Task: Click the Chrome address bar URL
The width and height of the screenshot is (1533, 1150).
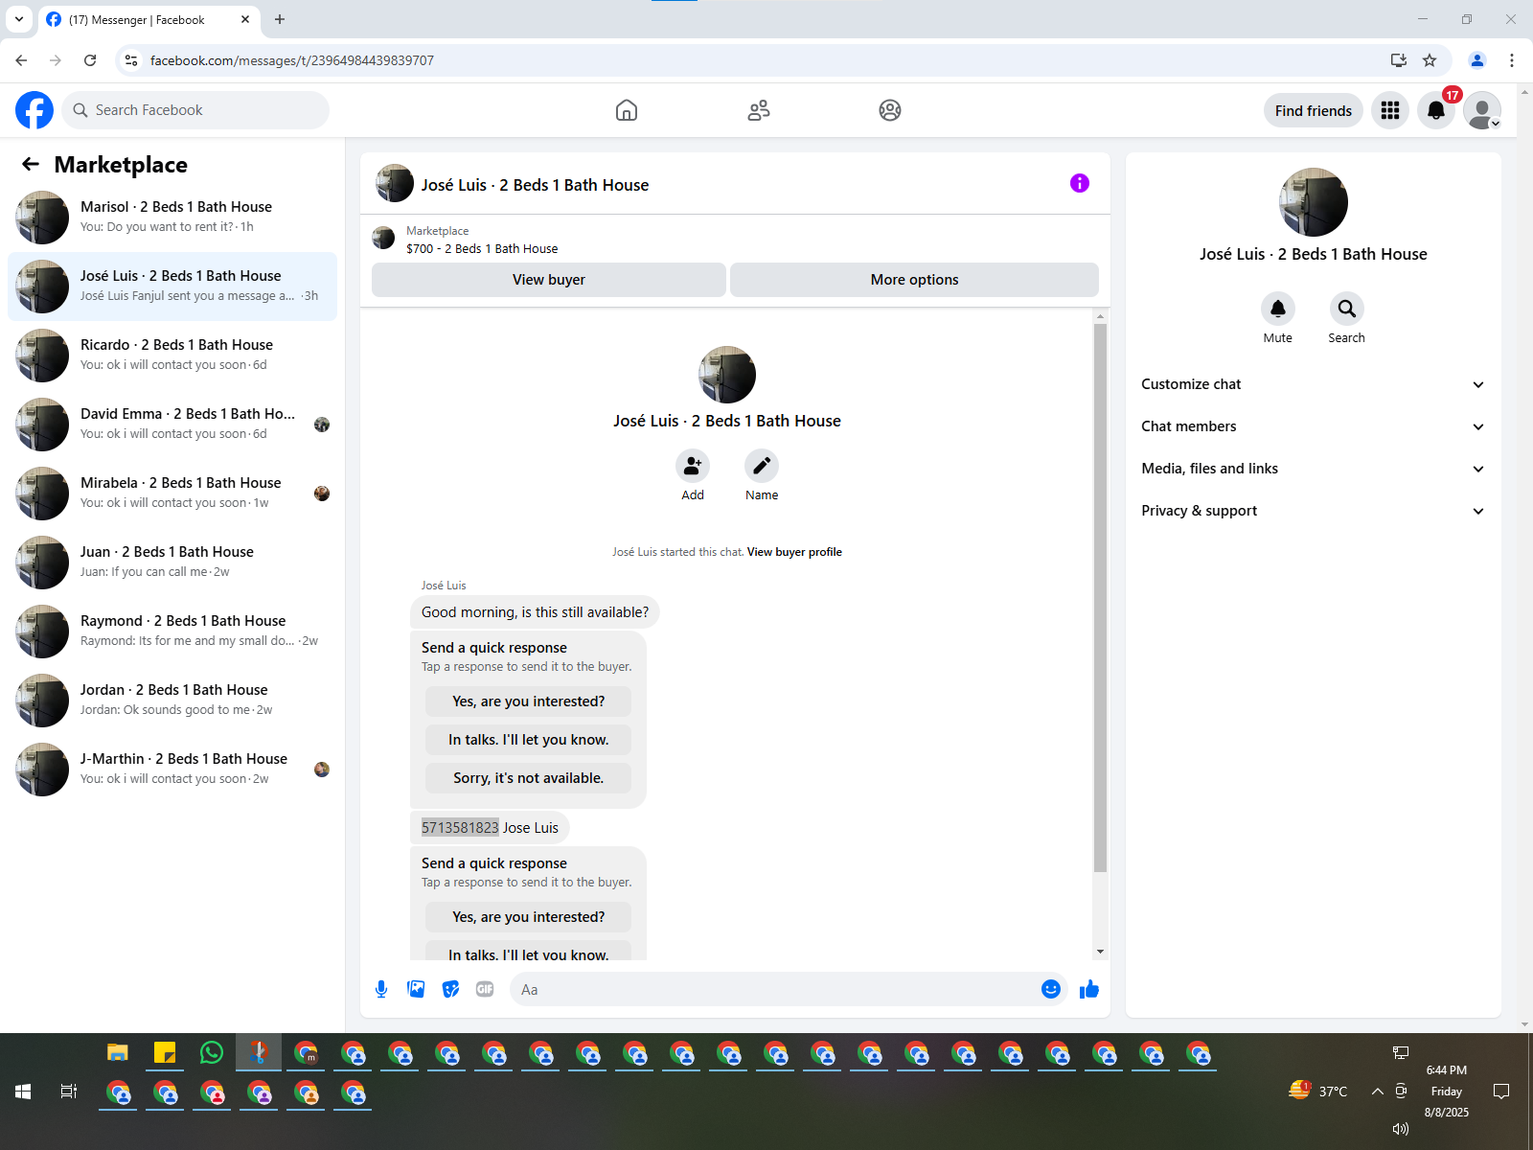Action: [x=292, y=60]
